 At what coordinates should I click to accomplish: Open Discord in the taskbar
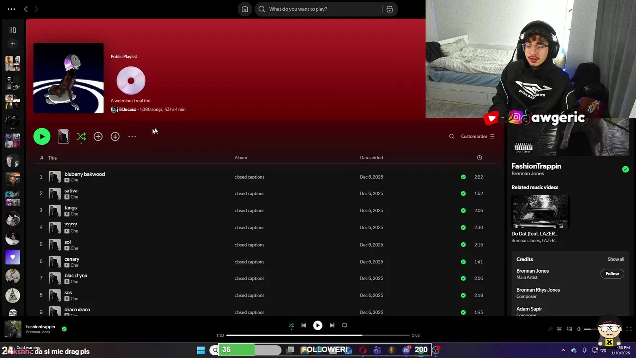(x=406, y=350)
